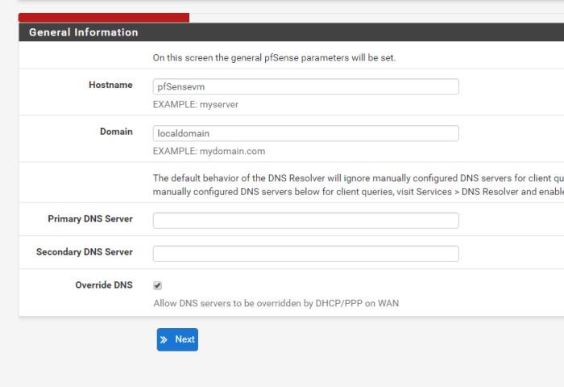Click the 'EXAMPLE: myserver' hint text
Image resolution: width=564 pixels, height=387 pixels.
tap(196, 104)
